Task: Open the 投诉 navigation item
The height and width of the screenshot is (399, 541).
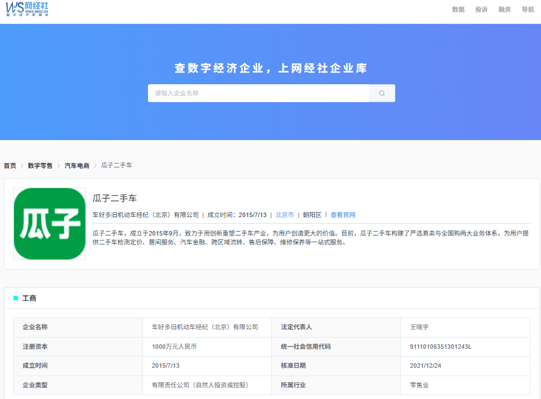Action: [481, 9]
